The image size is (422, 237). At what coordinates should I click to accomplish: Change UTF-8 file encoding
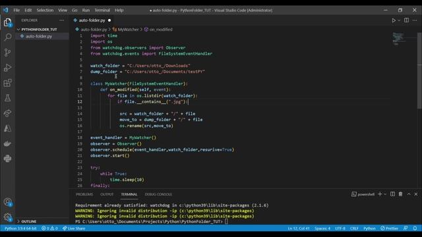click(x=340, y=228)
